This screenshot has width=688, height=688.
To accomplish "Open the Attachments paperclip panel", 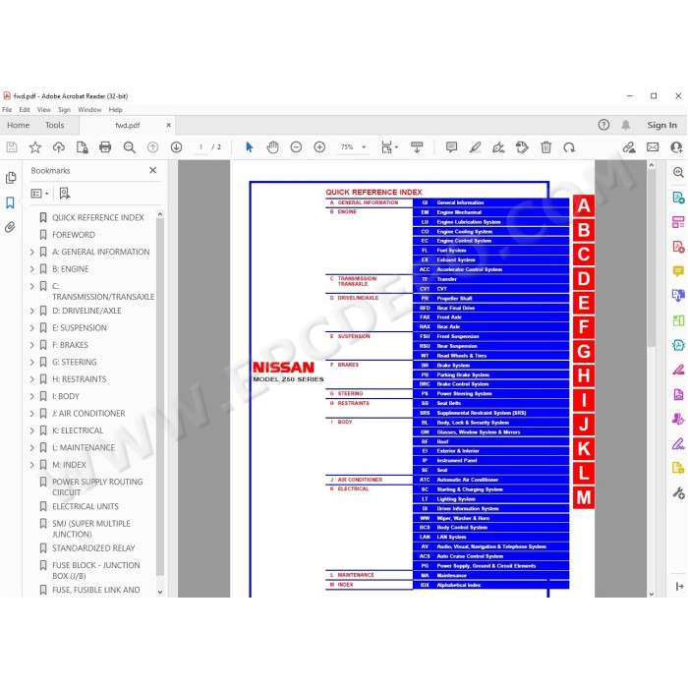I will point(10,227).
